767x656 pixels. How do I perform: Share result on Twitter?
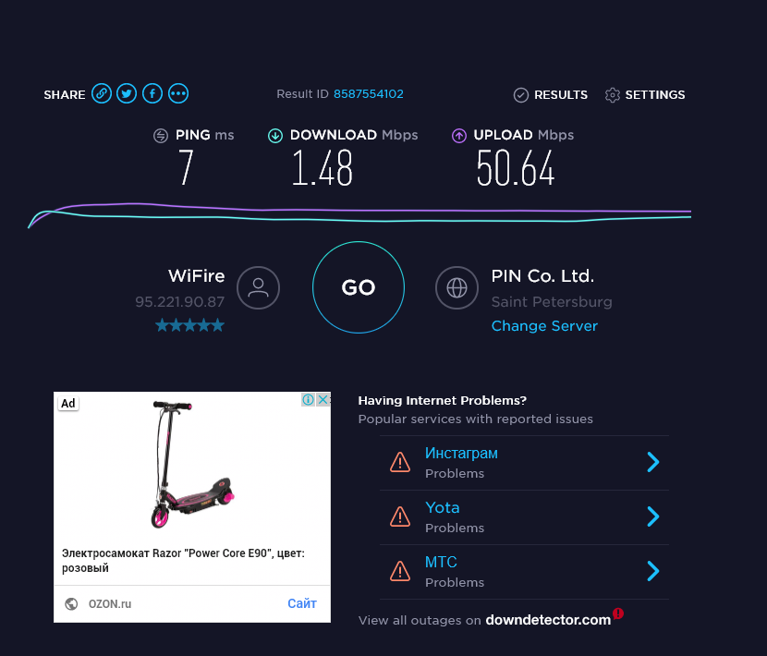click(127, 93)
